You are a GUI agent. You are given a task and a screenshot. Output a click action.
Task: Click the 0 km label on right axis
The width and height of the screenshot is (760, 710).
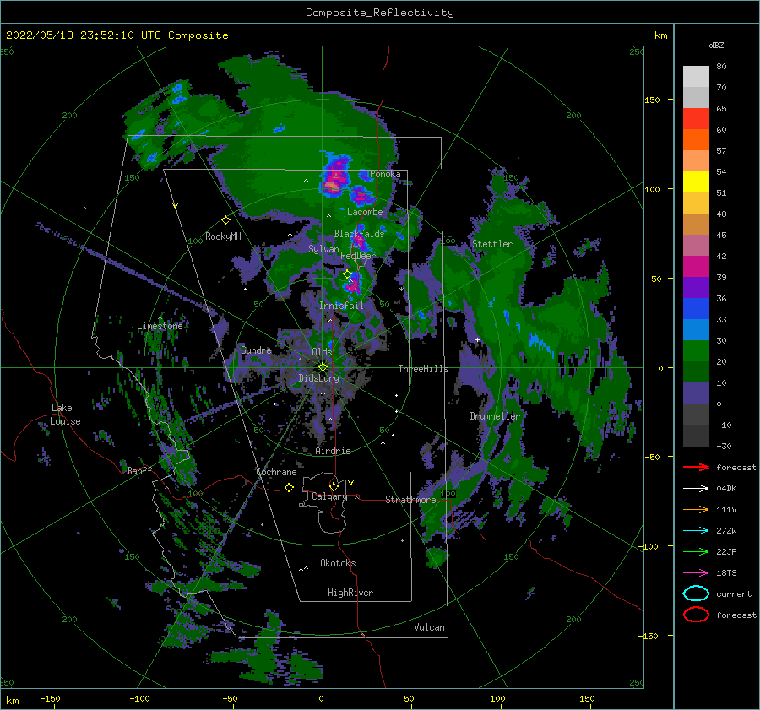[660, 368]
